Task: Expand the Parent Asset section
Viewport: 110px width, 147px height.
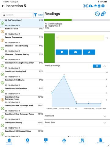Action: 77,123
